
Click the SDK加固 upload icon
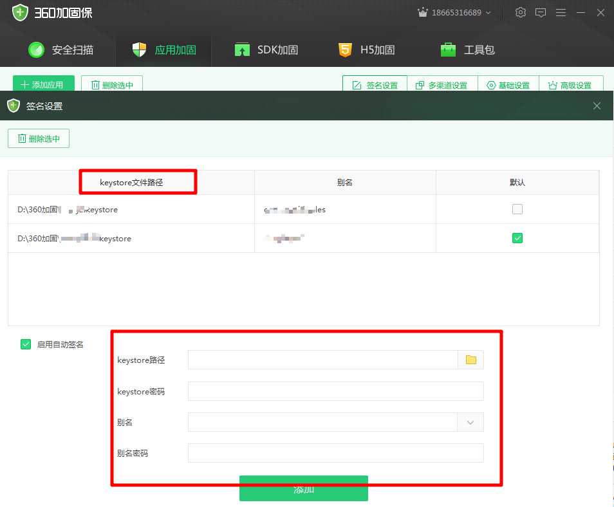pos(242,50)
